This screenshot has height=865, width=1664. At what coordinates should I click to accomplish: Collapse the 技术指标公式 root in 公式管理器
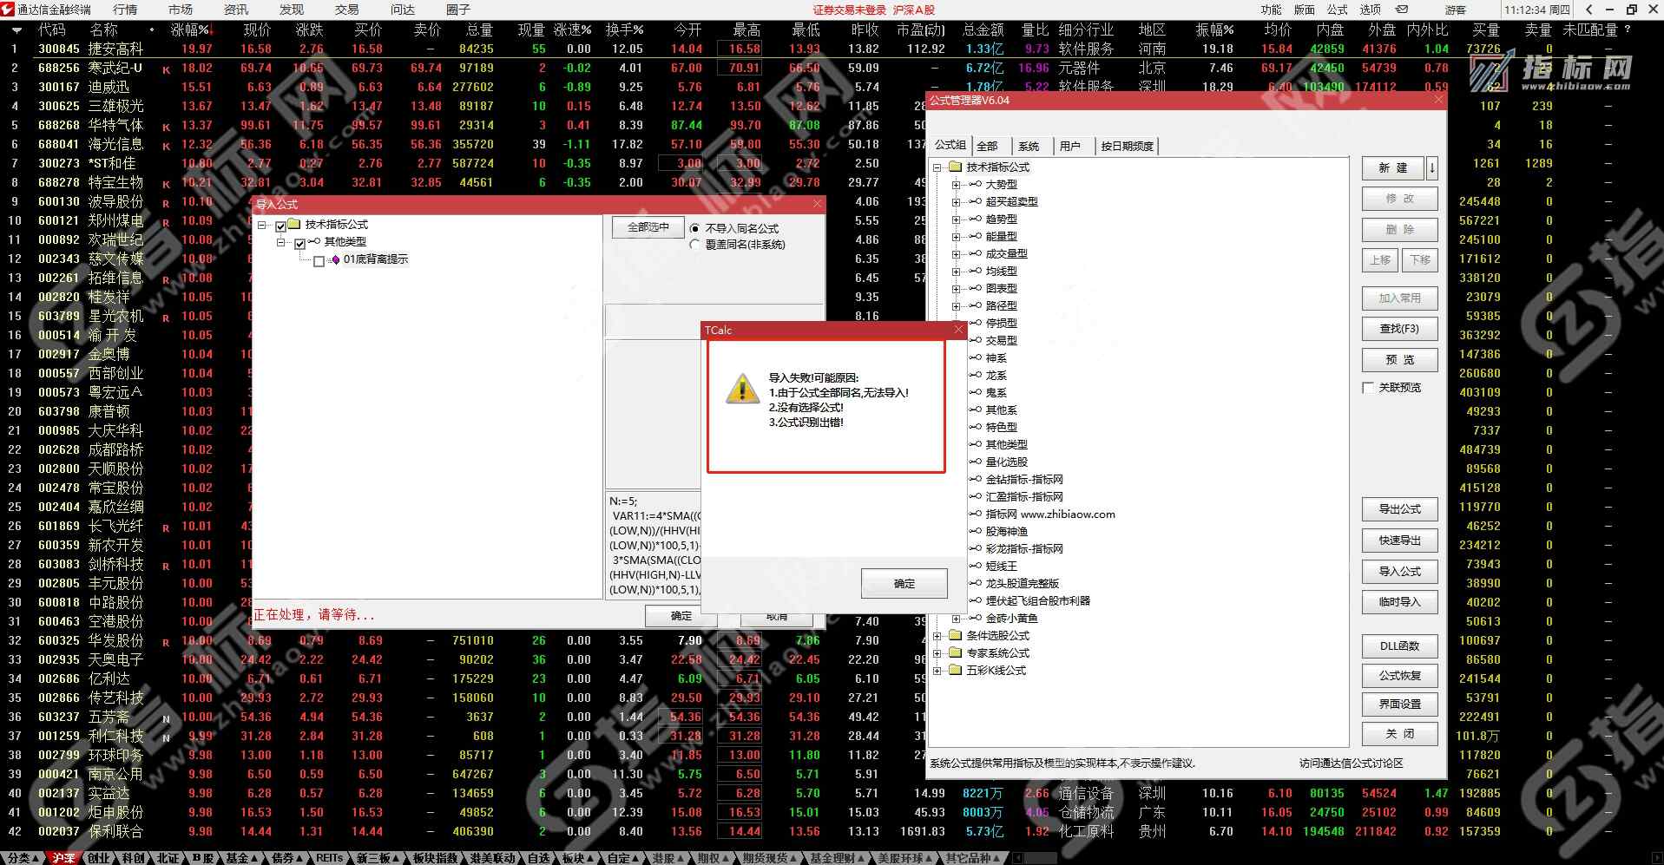(x=937, y=167)
